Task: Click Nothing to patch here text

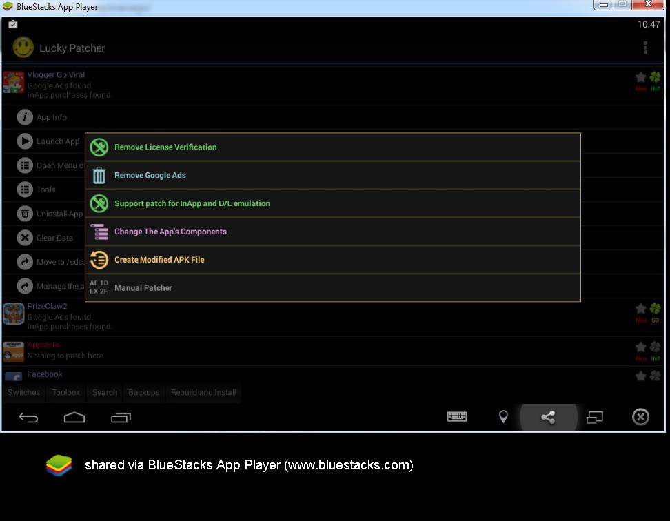Action: click(x=65, y=356)
